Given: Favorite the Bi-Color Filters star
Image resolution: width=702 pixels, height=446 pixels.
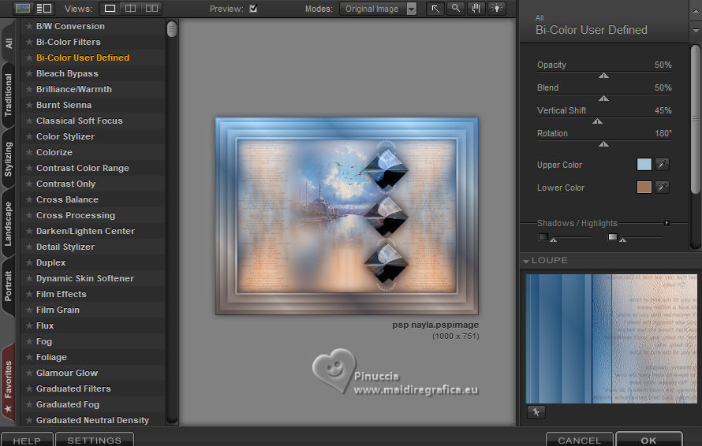Looking at the screenshot, I should [x=29, y=42].
